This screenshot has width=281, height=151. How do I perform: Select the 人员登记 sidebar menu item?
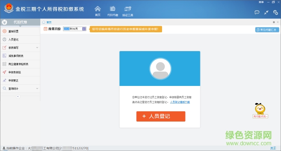click(x=20, y=39)
